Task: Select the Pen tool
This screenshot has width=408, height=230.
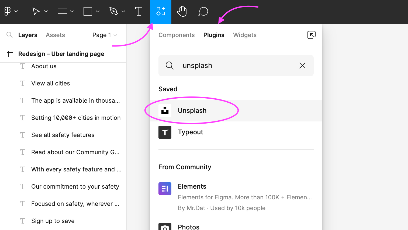Action: pyautogui.click(x=113, y=11)
